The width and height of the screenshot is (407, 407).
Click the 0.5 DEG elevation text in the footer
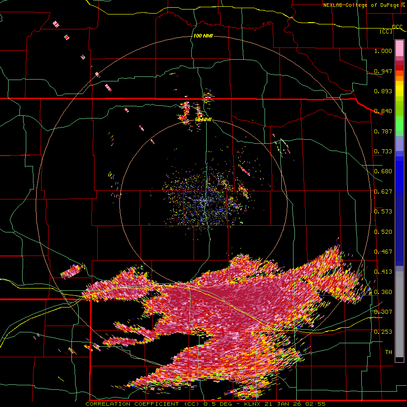pos(217,404)
